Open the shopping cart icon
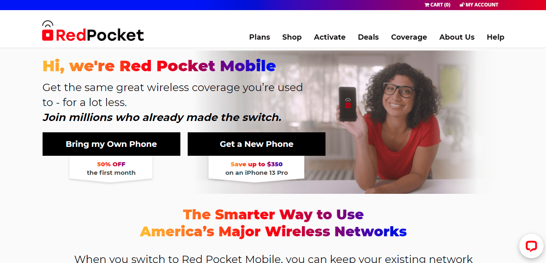This screenshot has height=263, width=546. tap(427, 5)
